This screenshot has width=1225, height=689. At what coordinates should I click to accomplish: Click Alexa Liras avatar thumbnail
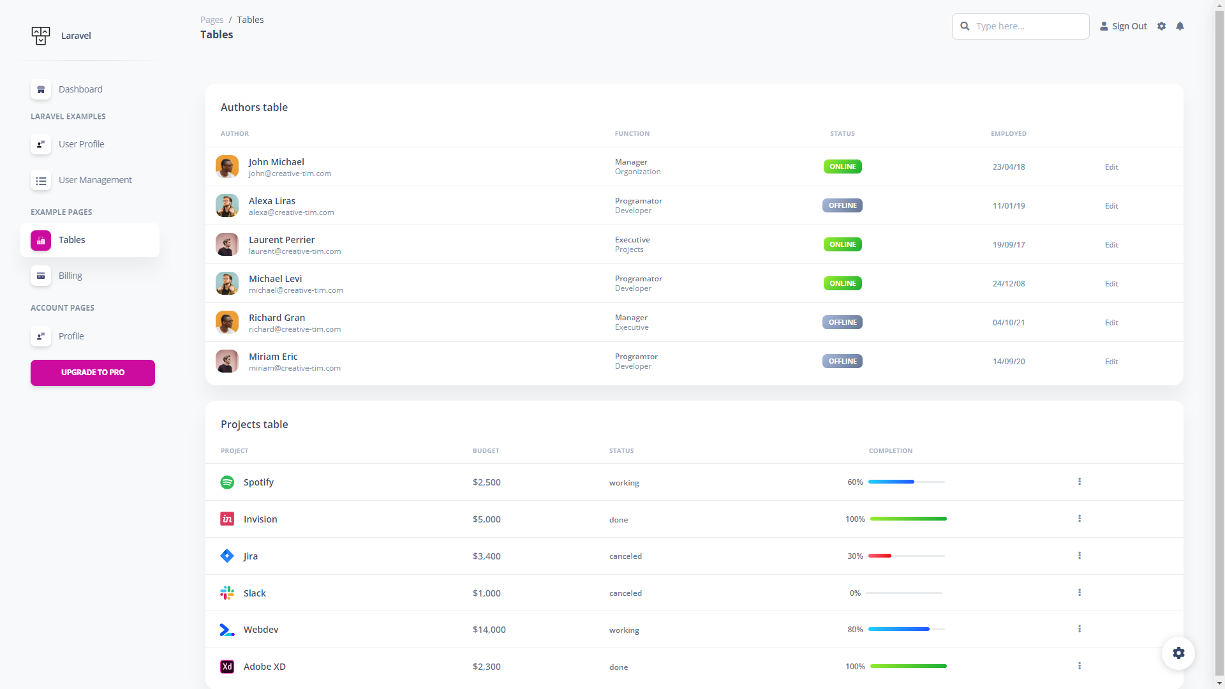click(x=227, y=205)
